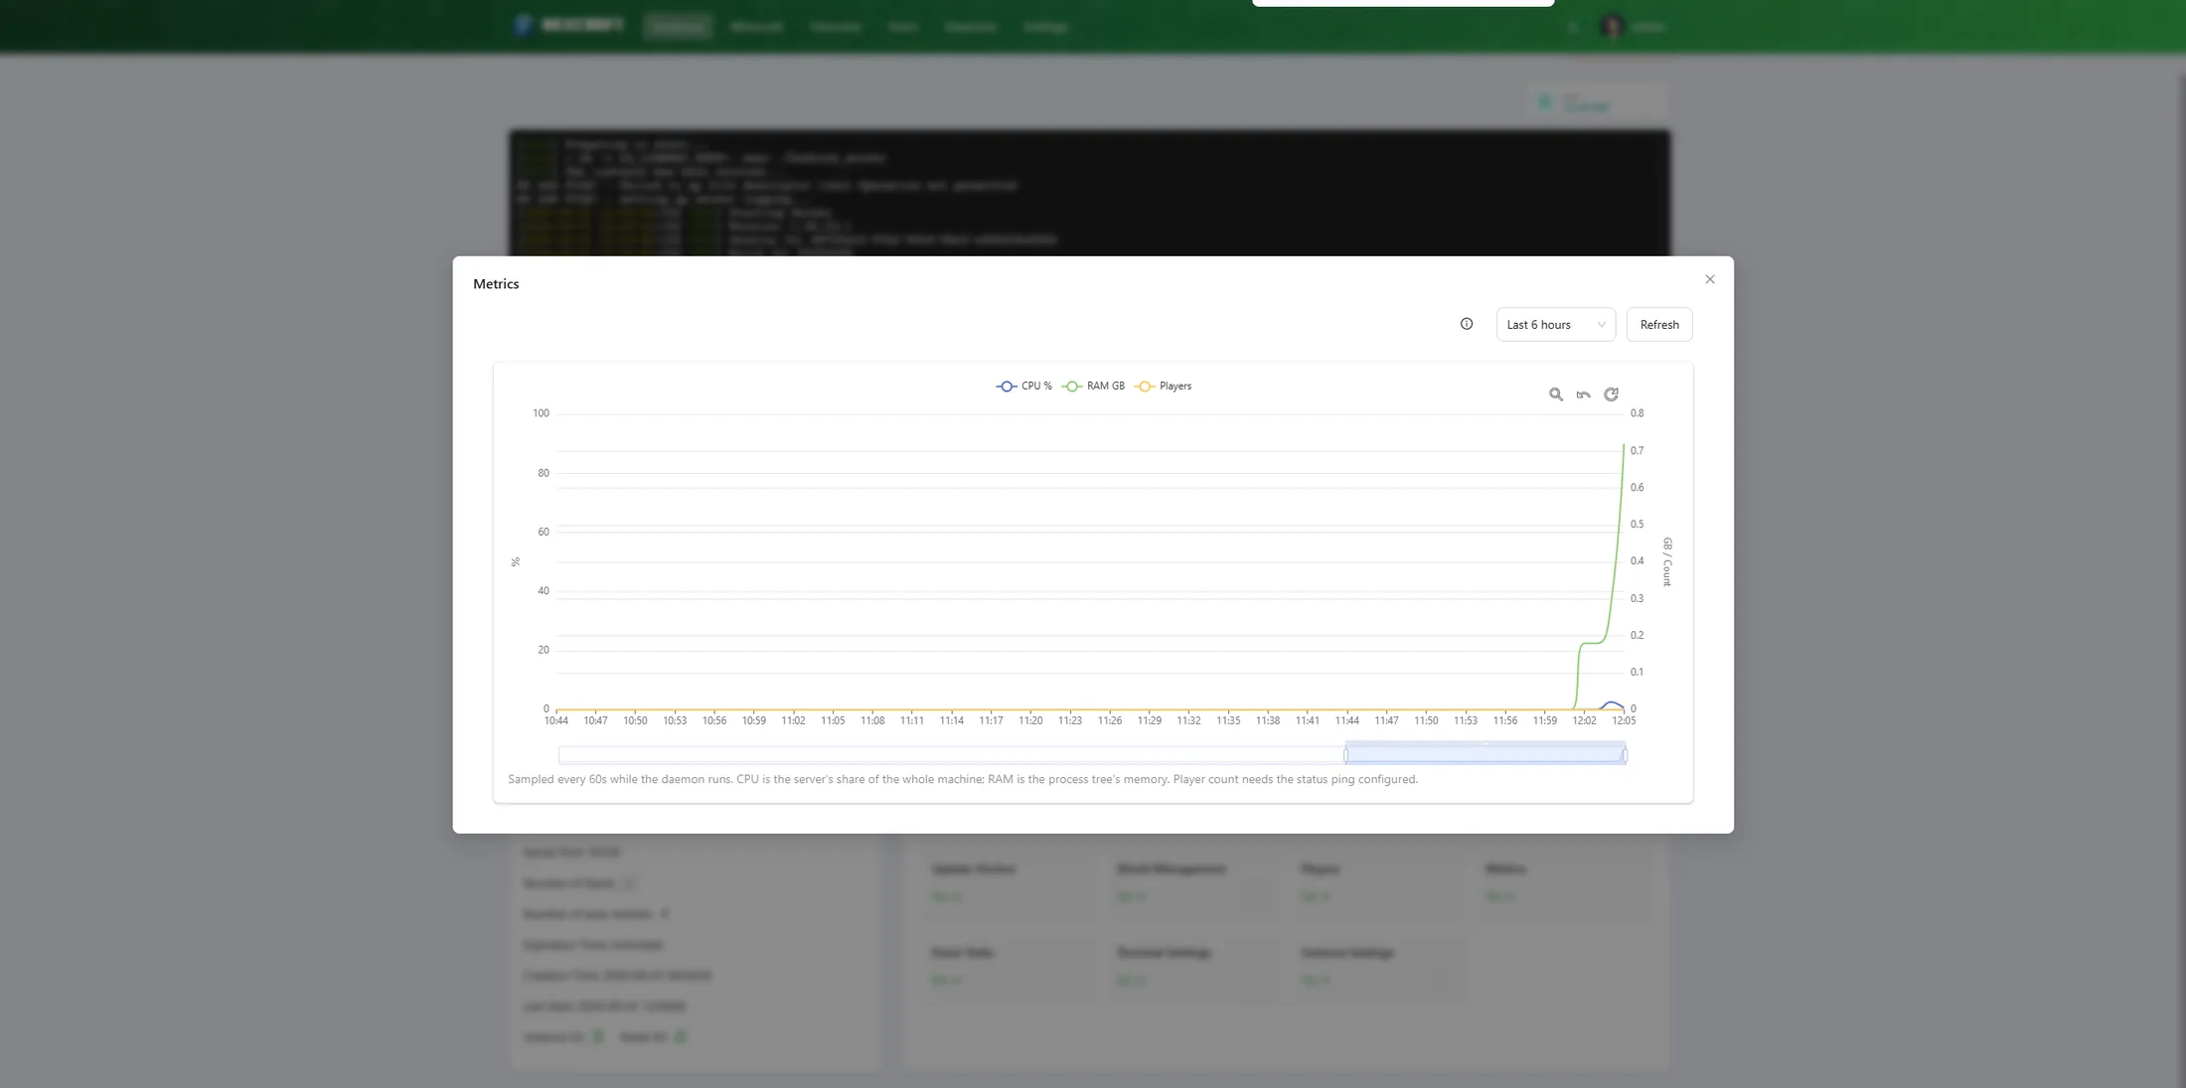Click the highlighted selected range in the zoom slider
This screenshot has width=2186, height=1088.
pyautogui.click(x=1485, y=755)
